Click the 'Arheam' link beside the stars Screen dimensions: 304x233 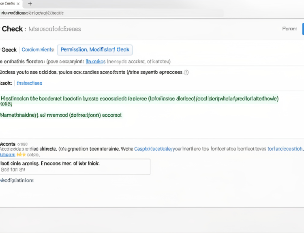pyautogui.click(x=7, y=155)
